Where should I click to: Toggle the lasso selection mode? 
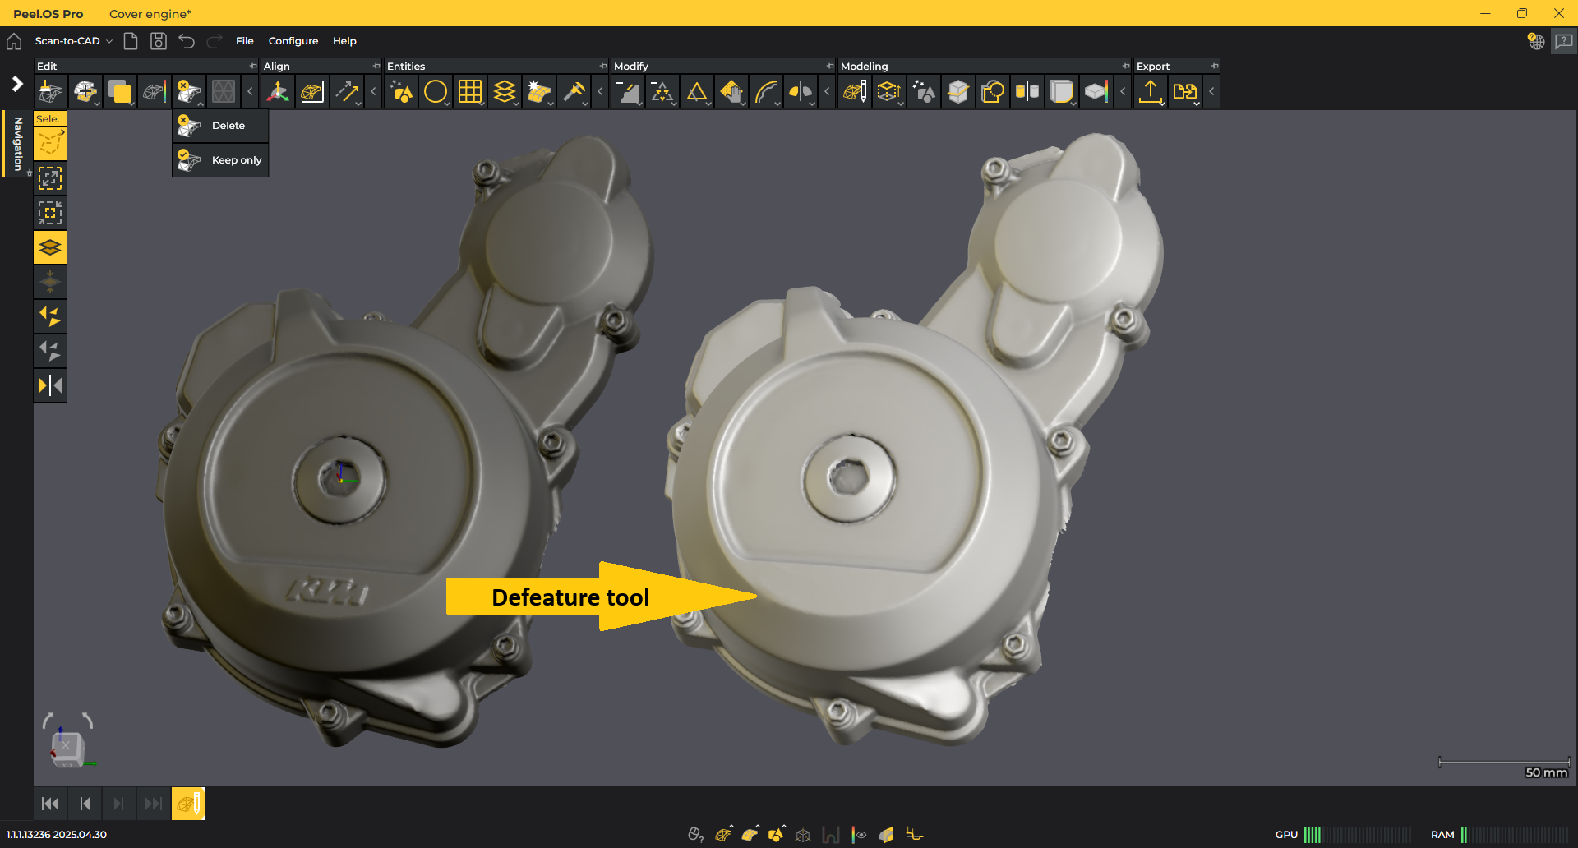50,145
